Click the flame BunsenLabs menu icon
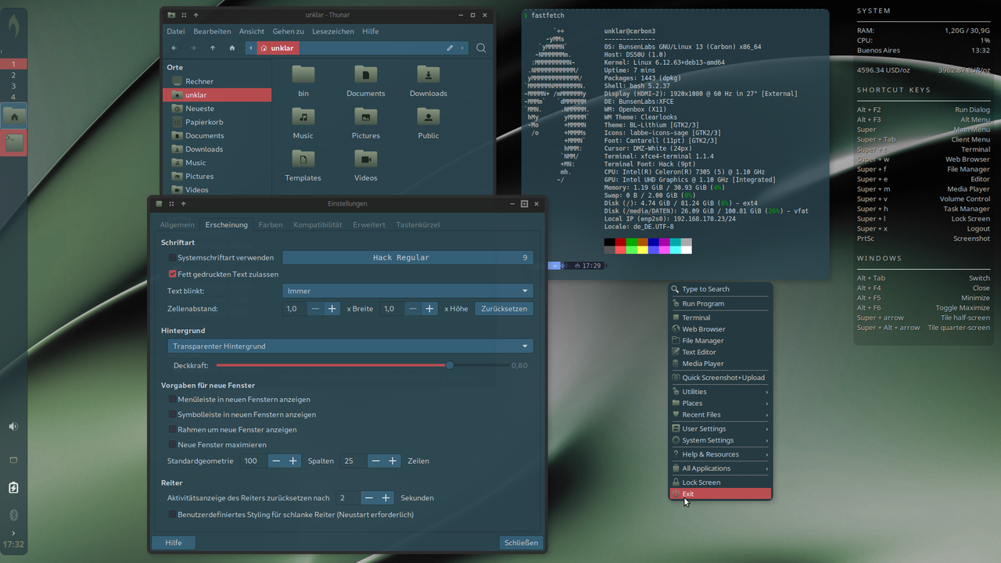This screenshot has width=1001, height=563. pos(14,27)
